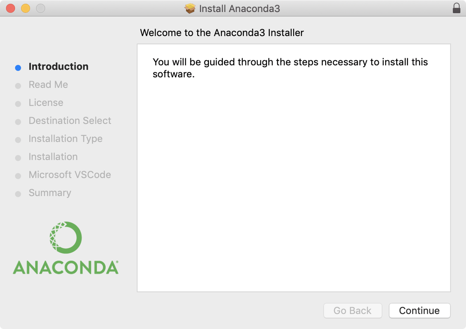Viewport: 466px width, 329px height.
Task: Click the Welcome to Anaconda3 Installer heading
Action: point(222,33)
